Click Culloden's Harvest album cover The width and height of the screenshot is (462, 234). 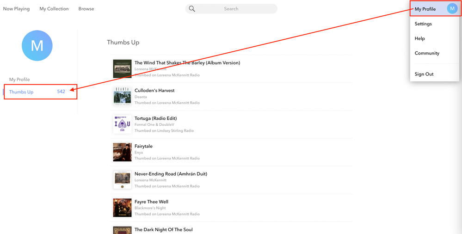pos(122,97)
